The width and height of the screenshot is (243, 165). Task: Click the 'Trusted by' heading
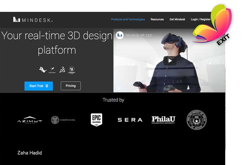113,100
